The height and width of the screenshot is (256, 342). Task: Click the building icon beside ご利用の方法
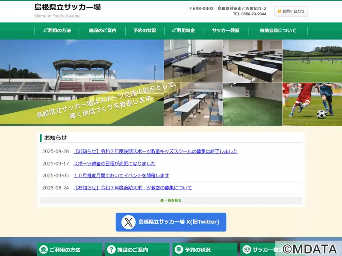coord(44,250)
